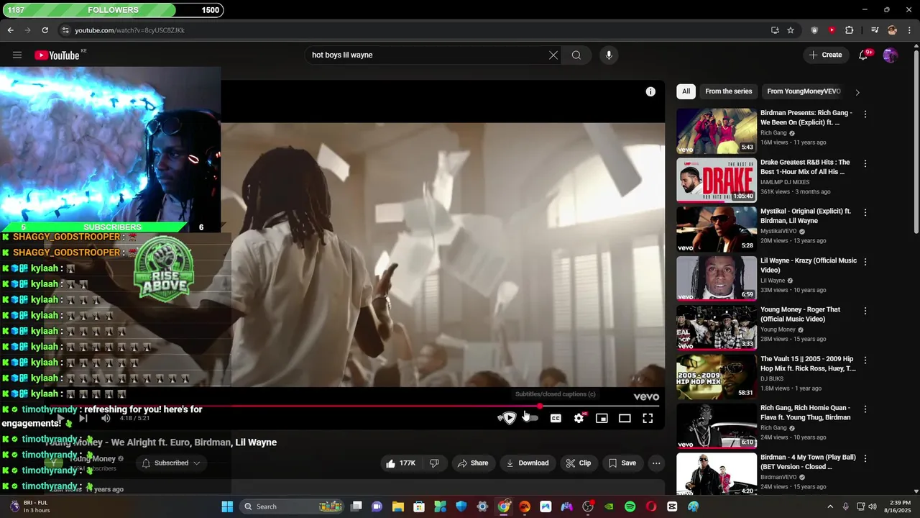Open Drake Greatest R&B Hits video title

tap(805, 167)
